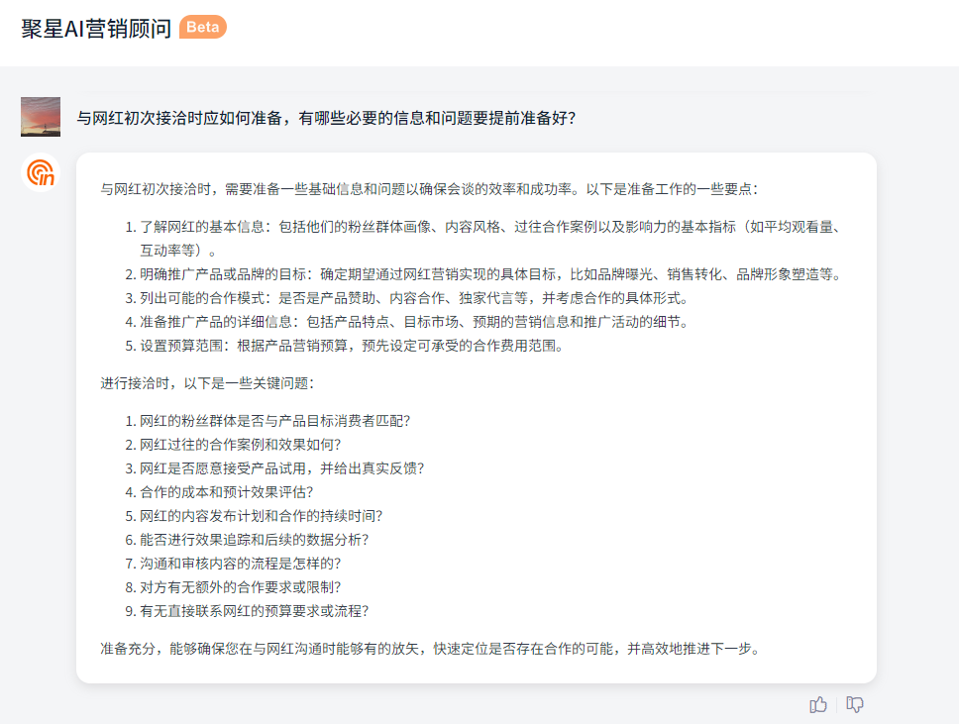
Task: Click question 沟通和审核内容的流程是怎样的
Action: [240, 563]
